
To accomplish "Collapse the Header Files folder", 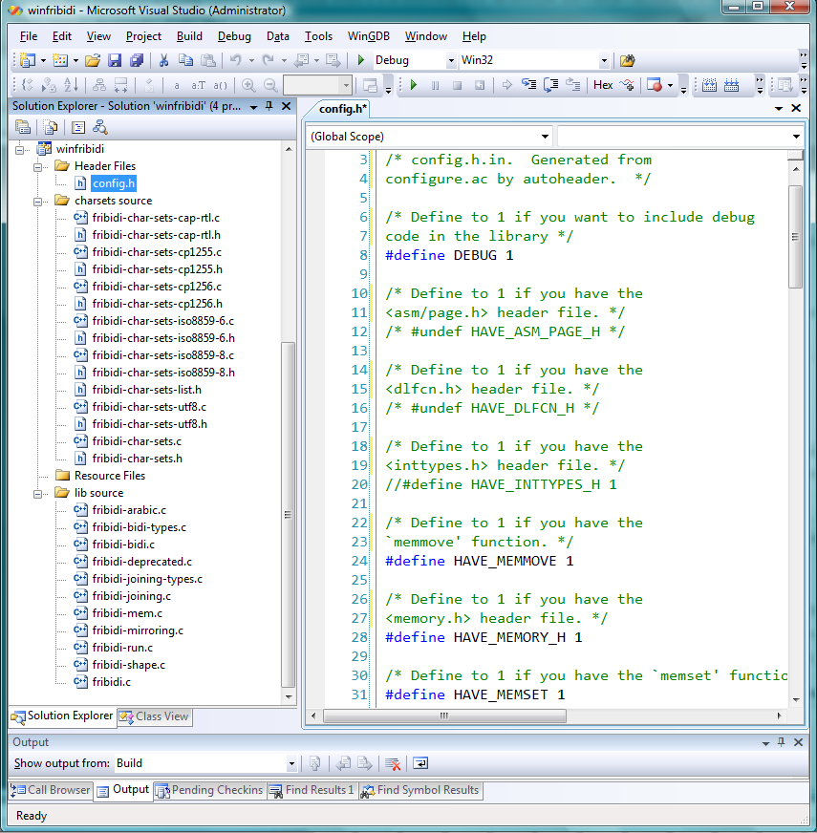I will (37, 167).
